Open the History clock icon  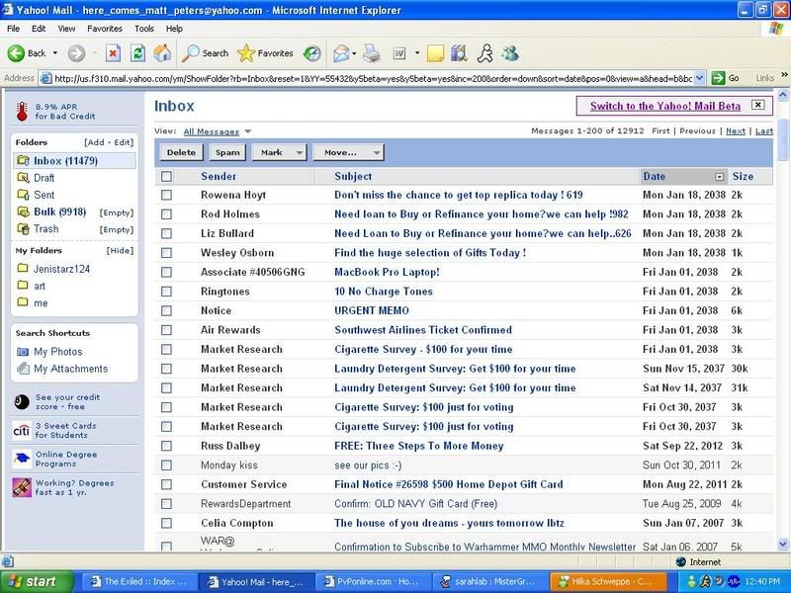(x=312, y=53)
